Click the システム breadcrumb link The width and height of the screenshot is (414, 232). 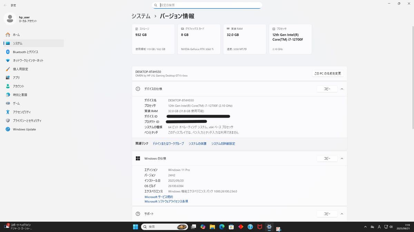pyautogui.click(x=141, y=16)
